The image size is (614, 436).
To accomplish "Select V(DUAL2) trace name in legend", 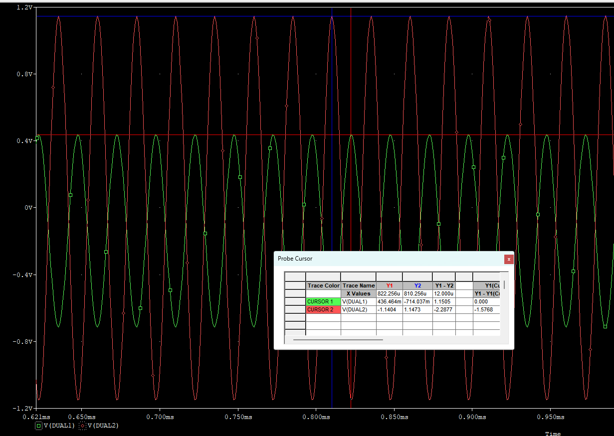I will tap(103, 426).
